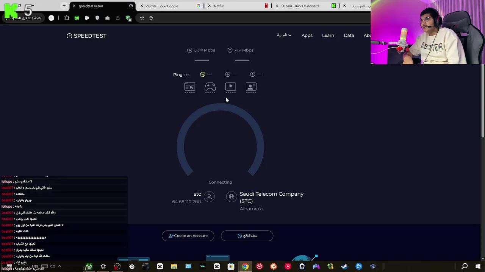Click the Google Chrome taskbar icon
The image size is (485, 272).
click(245, 266)
